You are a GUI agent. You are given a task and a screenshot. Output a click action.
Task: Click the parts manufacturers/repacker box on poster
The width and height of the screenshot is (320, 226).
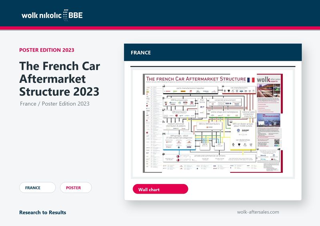[190, 90]
